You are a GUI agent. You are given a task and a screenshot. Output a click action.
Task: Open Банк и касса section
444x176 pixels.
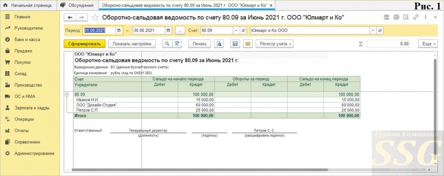point(30,39)
